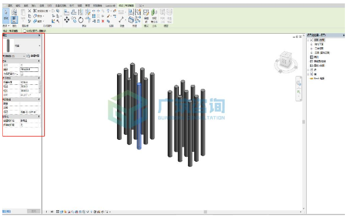Toggle the Properties palette ribbon button
350x218 pixels.
tap(14, 20)
